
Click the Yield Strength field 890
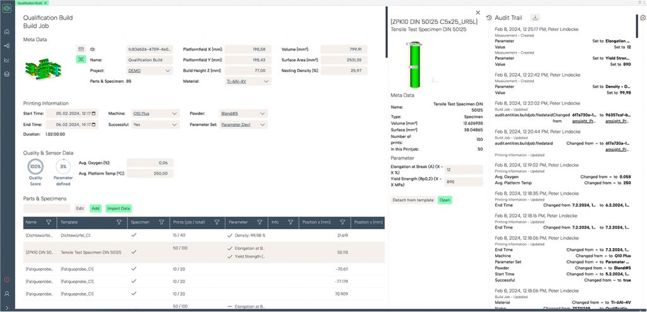464,182
